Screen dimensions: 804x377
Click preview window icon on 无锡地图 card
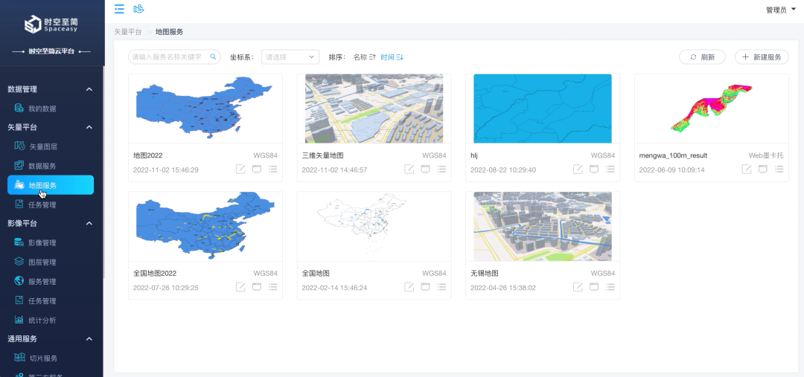pos(594,287)
